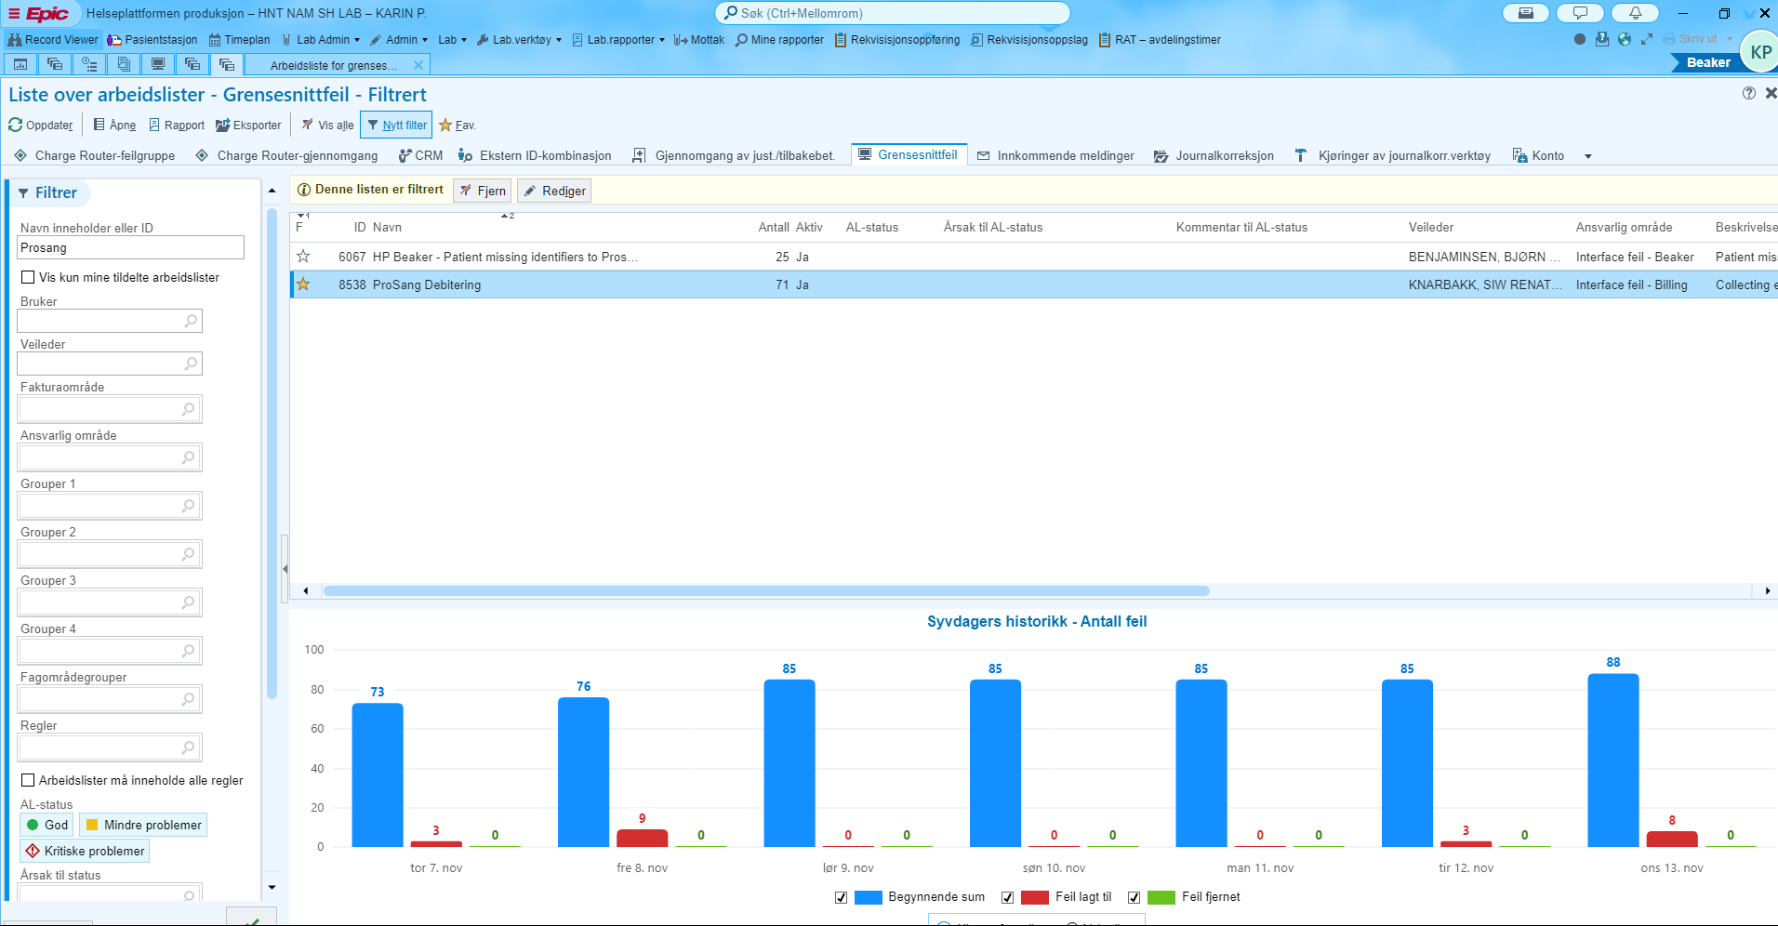Switch to Charge Router-gjennomgang tab
Screen dimensions: 1778x926
(x=286, y=155)
